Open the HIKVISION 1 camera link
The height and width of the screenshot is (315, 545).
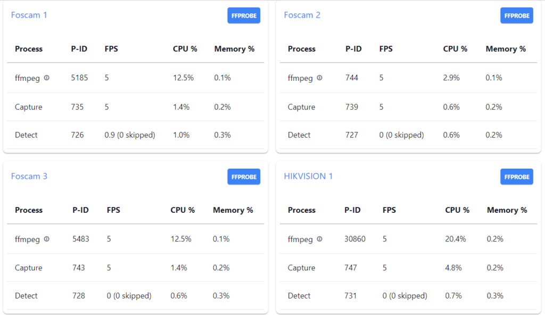(x=308, y=176)
